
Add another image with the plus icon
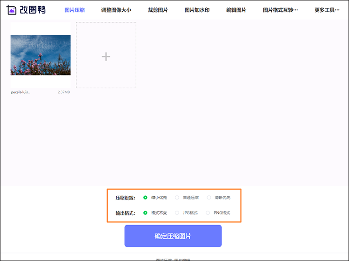tap(106, 56)
